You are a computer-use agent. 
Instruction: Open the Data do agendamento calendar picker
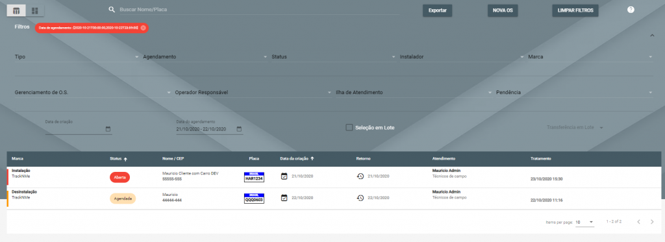click(x=239, y=129)
